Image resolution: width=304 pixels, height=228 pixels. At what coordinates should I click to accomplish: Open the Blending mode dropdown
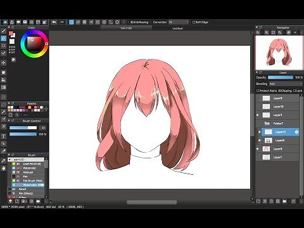[286, 84]
